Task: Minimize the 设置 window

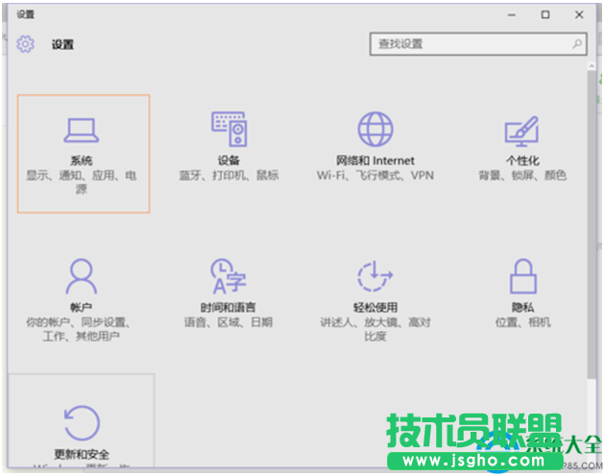Action: [512, 15]
